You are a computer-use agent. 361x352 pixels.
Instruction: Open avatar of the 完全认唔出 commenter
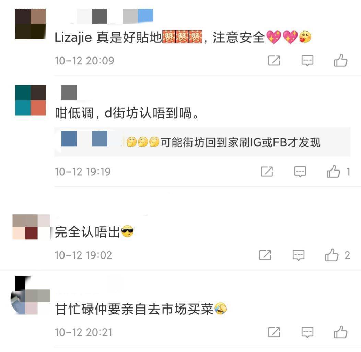click(31, 227)
